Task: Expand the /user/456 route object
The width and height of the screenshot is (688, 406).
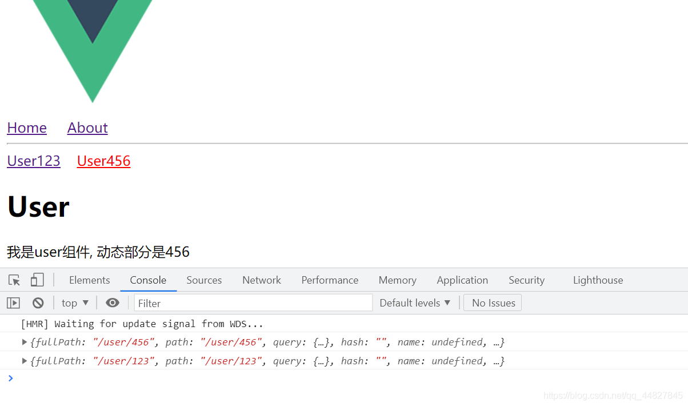Action: [25, 343]
